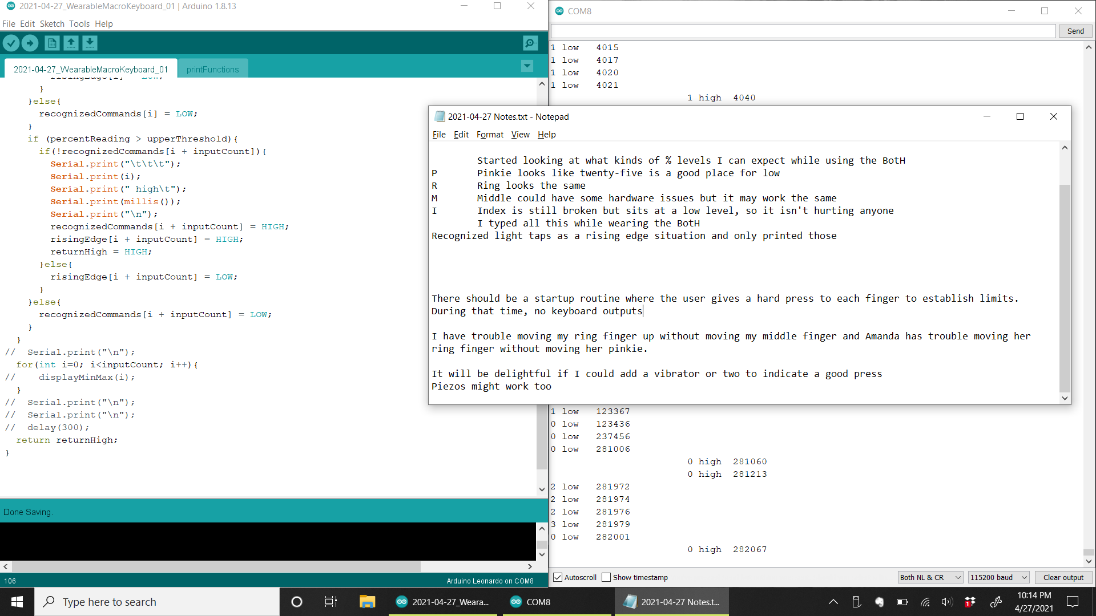
Task: Open the Serial Monitor magnifier icon
Action: (530, 43)
